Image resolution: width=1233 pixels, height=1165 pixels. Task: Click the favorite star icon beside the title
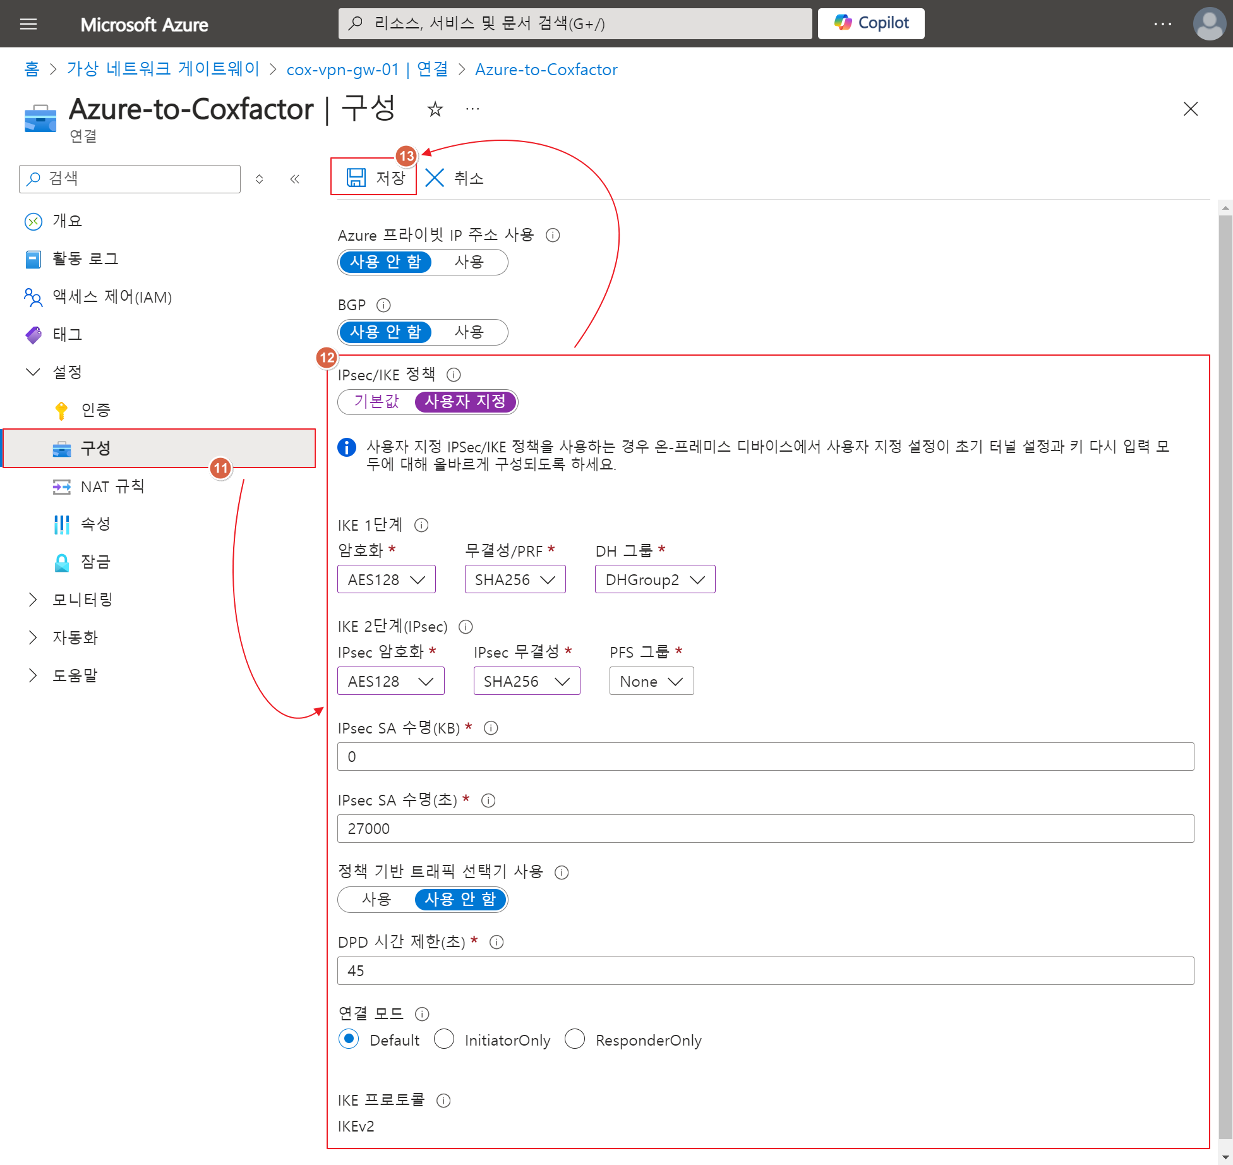coord(435,109)
